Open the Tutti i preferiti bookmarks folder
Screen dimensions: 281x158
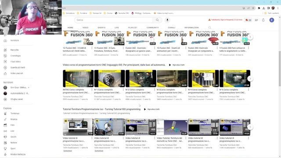pyautogui.click(x=272, y=13)
